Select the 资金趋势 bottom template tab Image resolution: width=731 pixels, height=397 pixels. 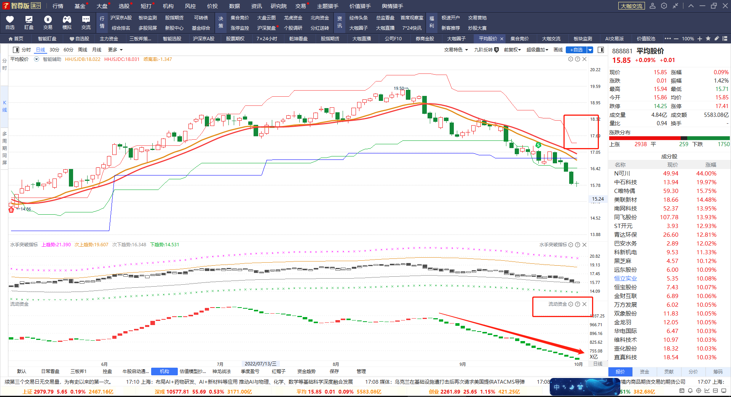306,371
